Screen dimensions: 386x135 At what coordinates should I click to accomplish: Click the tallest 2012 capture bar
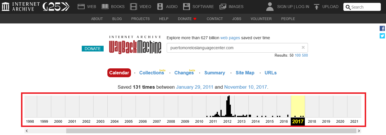229,106
